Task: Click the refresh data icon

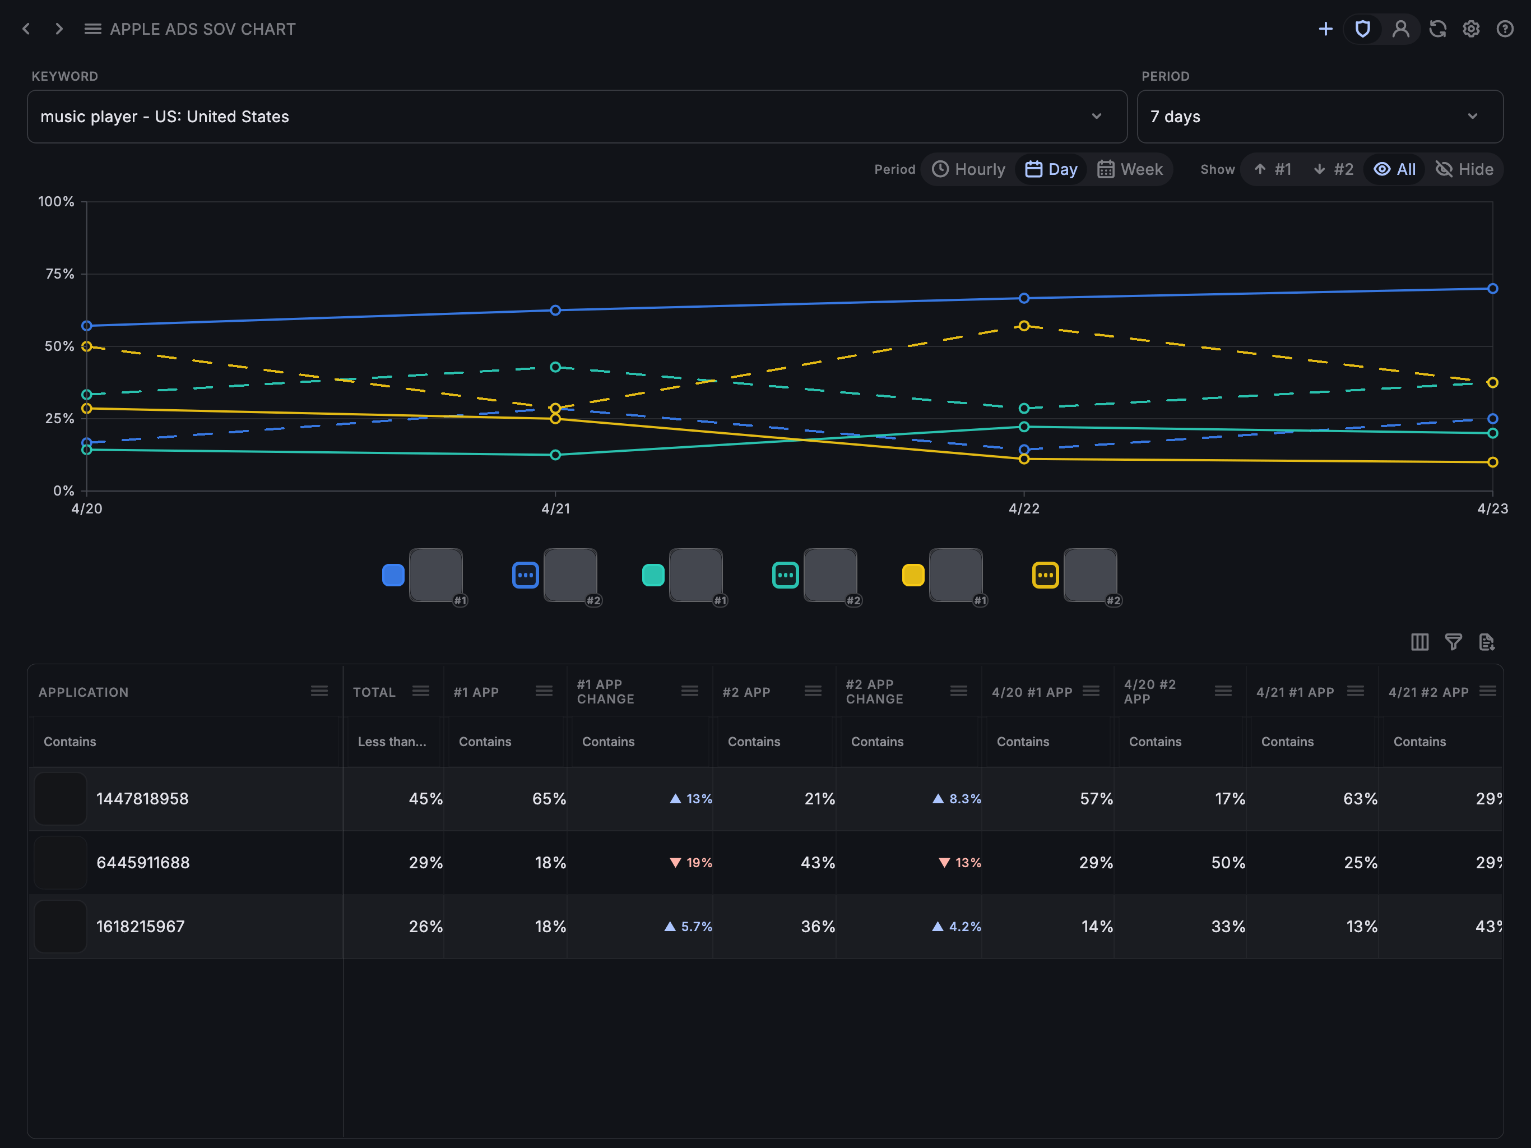Action: (x=1437, y=29)
